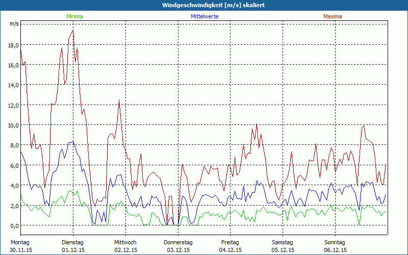Click the 'm/s' axis unit label
This screenshot has height=255, width=408.
tap(14, 24)
